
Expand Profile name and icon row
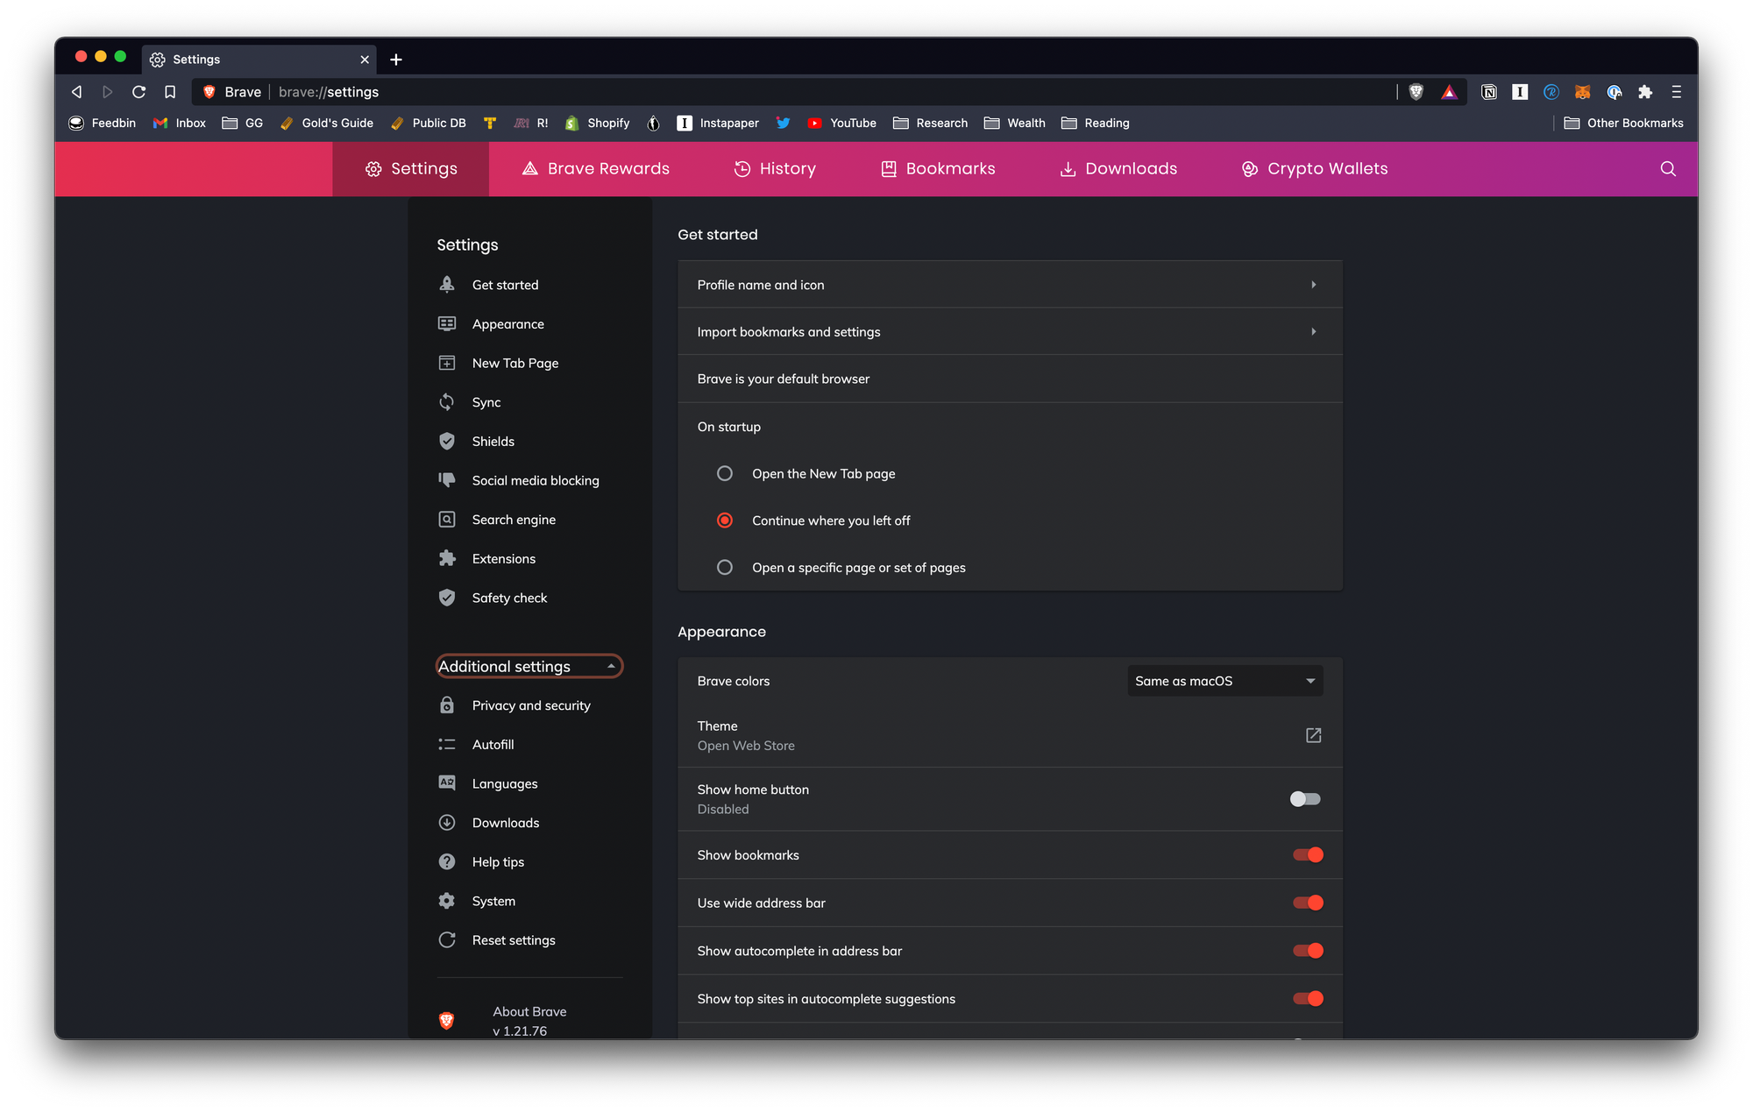click(1009, 285)
